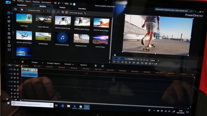Click the undo arrow icon in top toolbar
The image size is (207, 116).
click(x=59, y=3)
